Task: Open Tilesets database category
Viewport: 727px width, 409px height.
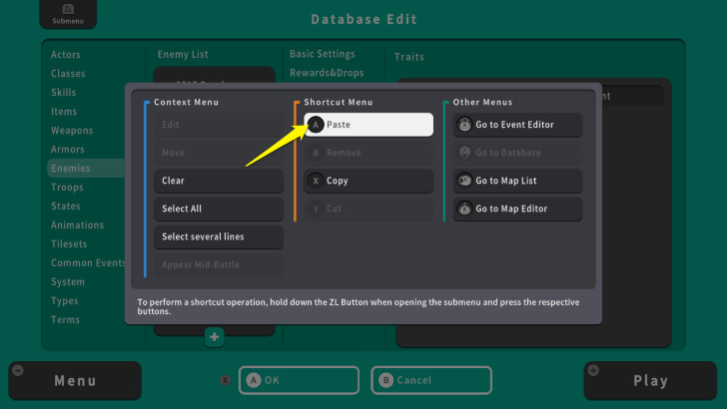Action: (x=69, y=244)
